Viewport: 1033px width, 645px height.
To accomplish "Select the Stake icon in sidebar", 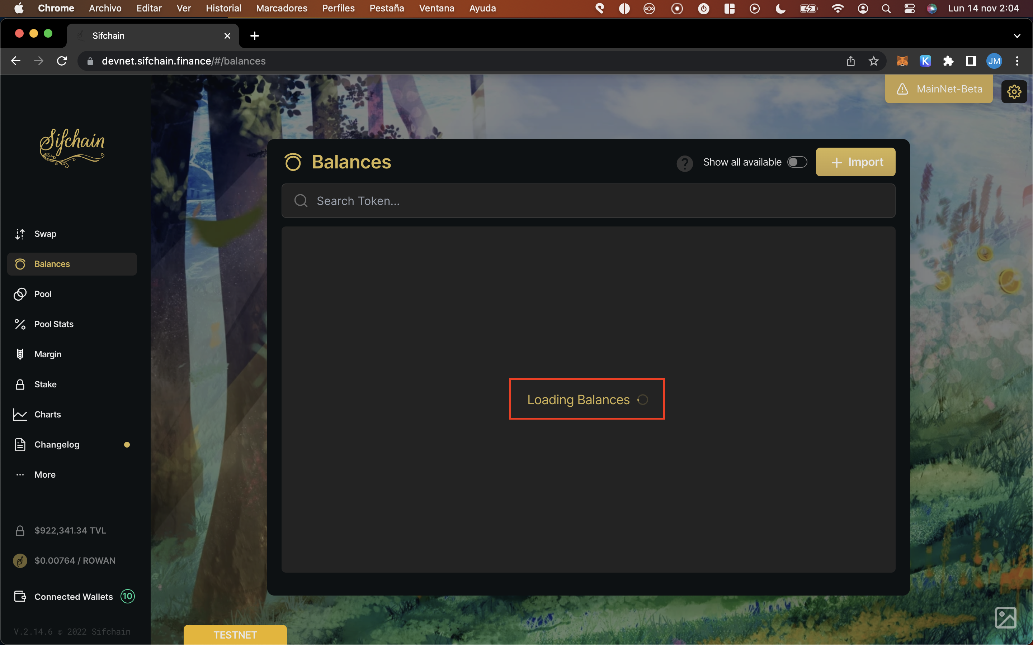I will [x=20, y=384].
